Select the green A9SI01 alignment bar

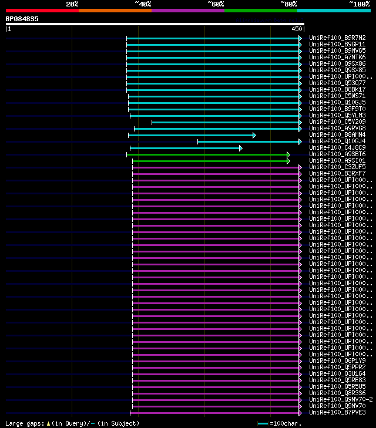211,161
